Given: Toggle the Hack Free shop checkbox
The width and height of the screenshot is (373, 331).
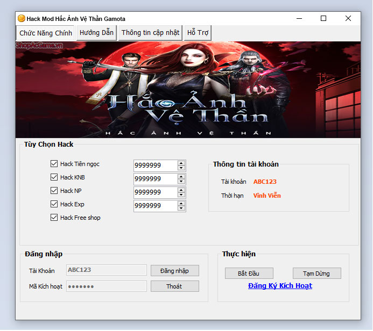Looking at the screenshot, I should coord(54,218).
